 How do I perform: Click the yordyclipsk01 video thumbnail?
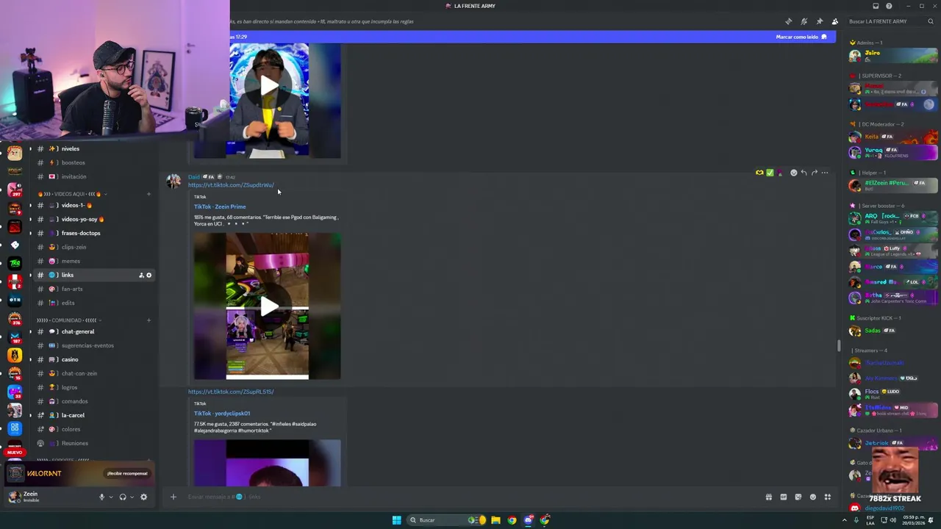click(268, 463)
